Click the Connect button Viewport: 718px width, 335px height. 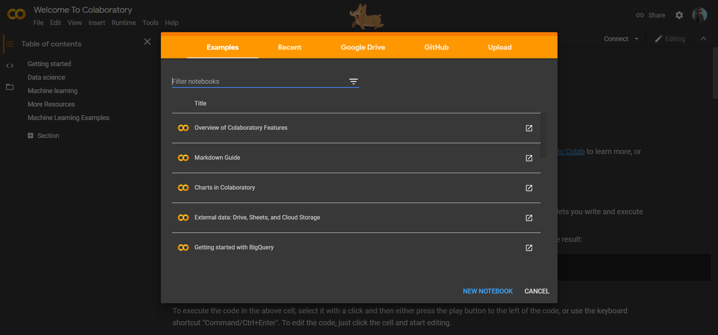click(x=616, y=39)
